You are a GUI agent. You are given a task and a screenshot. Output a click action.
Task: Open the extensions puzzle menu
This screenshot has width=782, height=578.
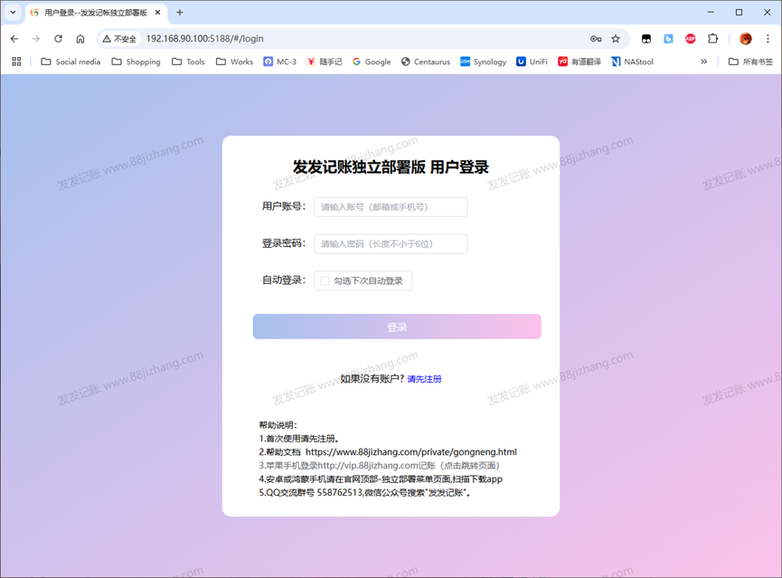(712, 38)
